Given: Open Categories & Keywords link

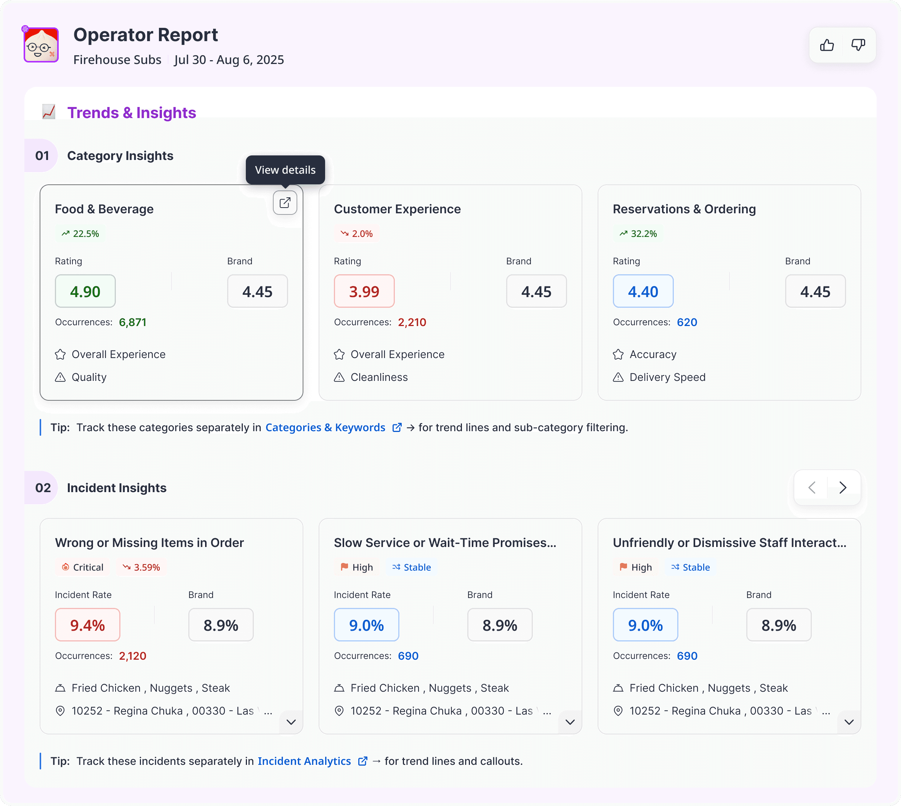Looking at the screenshot, I should click(325, 427).
